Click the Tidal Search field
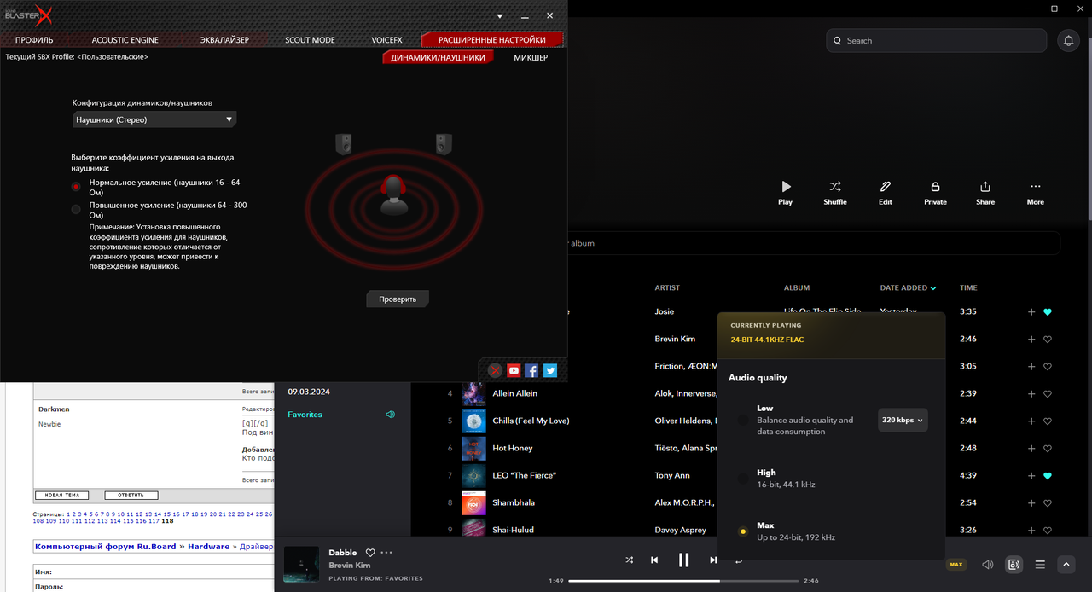This screenshot has width=1092, height=592. 936,40
